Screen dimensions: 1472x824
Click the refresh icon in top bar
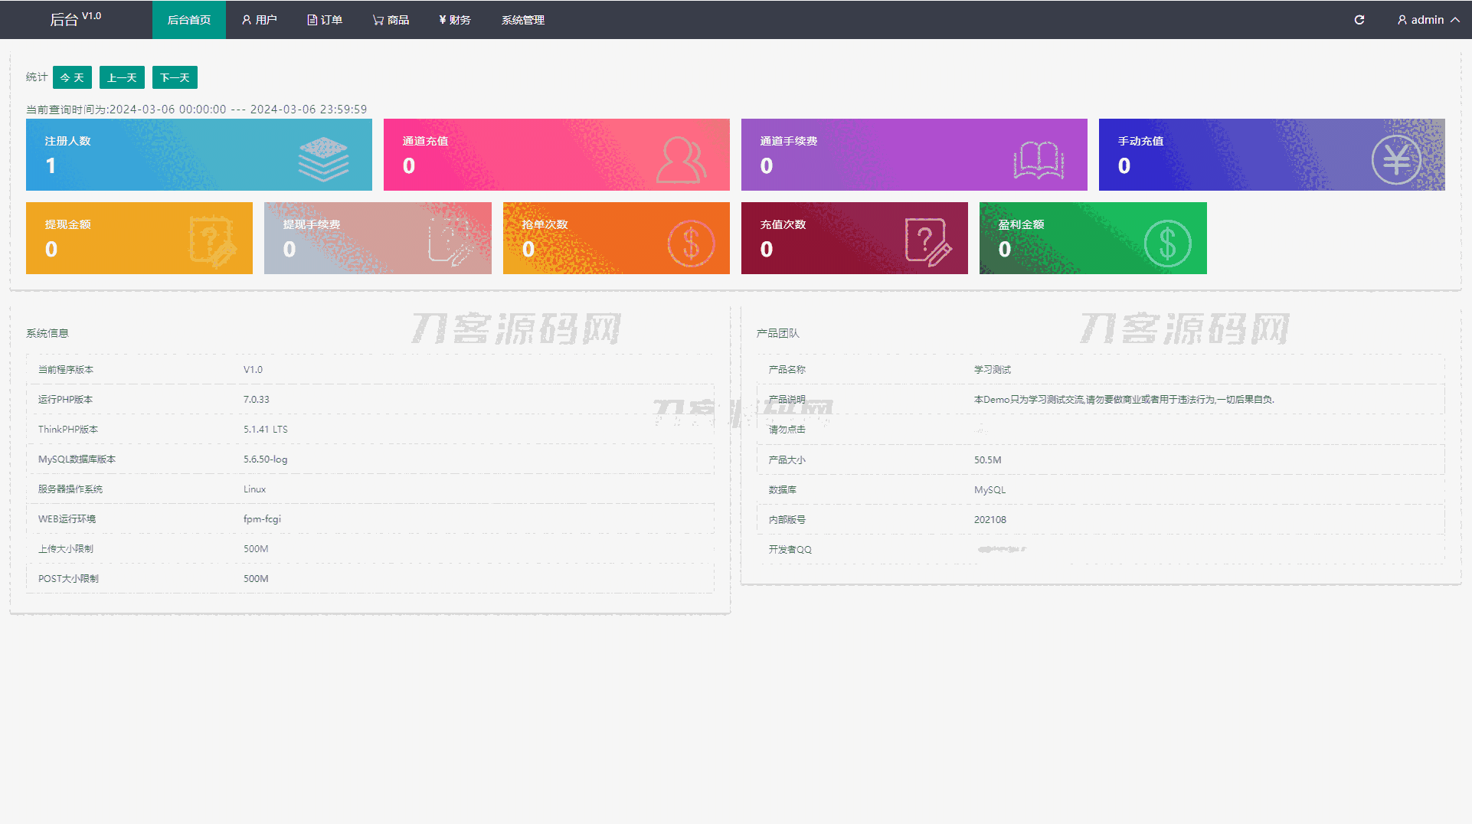[x=1359, y=20]
